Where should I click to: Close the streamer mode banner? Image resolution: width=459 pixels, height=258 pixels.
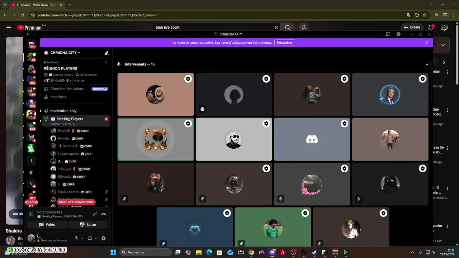tap(427, 43)
